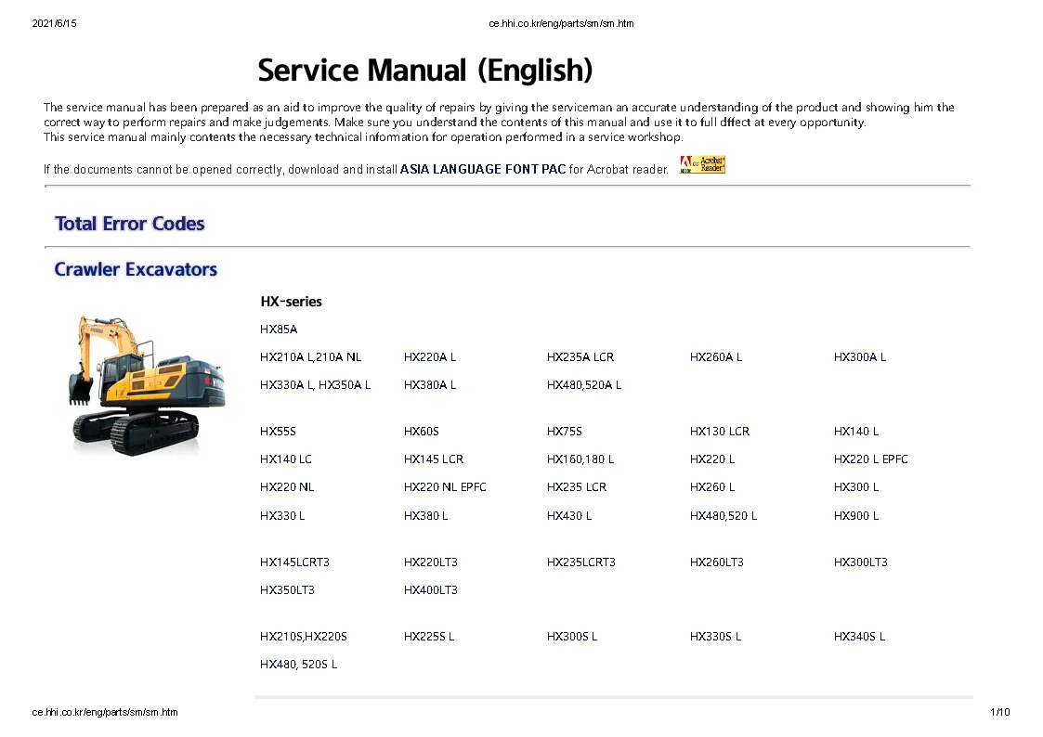Open the HX430 L manual
Viewport: 1043px width, 737px height.
(568, 516)
